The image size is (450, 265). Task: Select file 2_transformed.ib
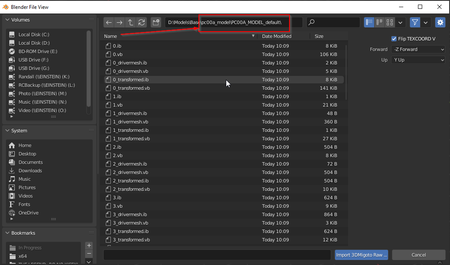pos(224,181)
